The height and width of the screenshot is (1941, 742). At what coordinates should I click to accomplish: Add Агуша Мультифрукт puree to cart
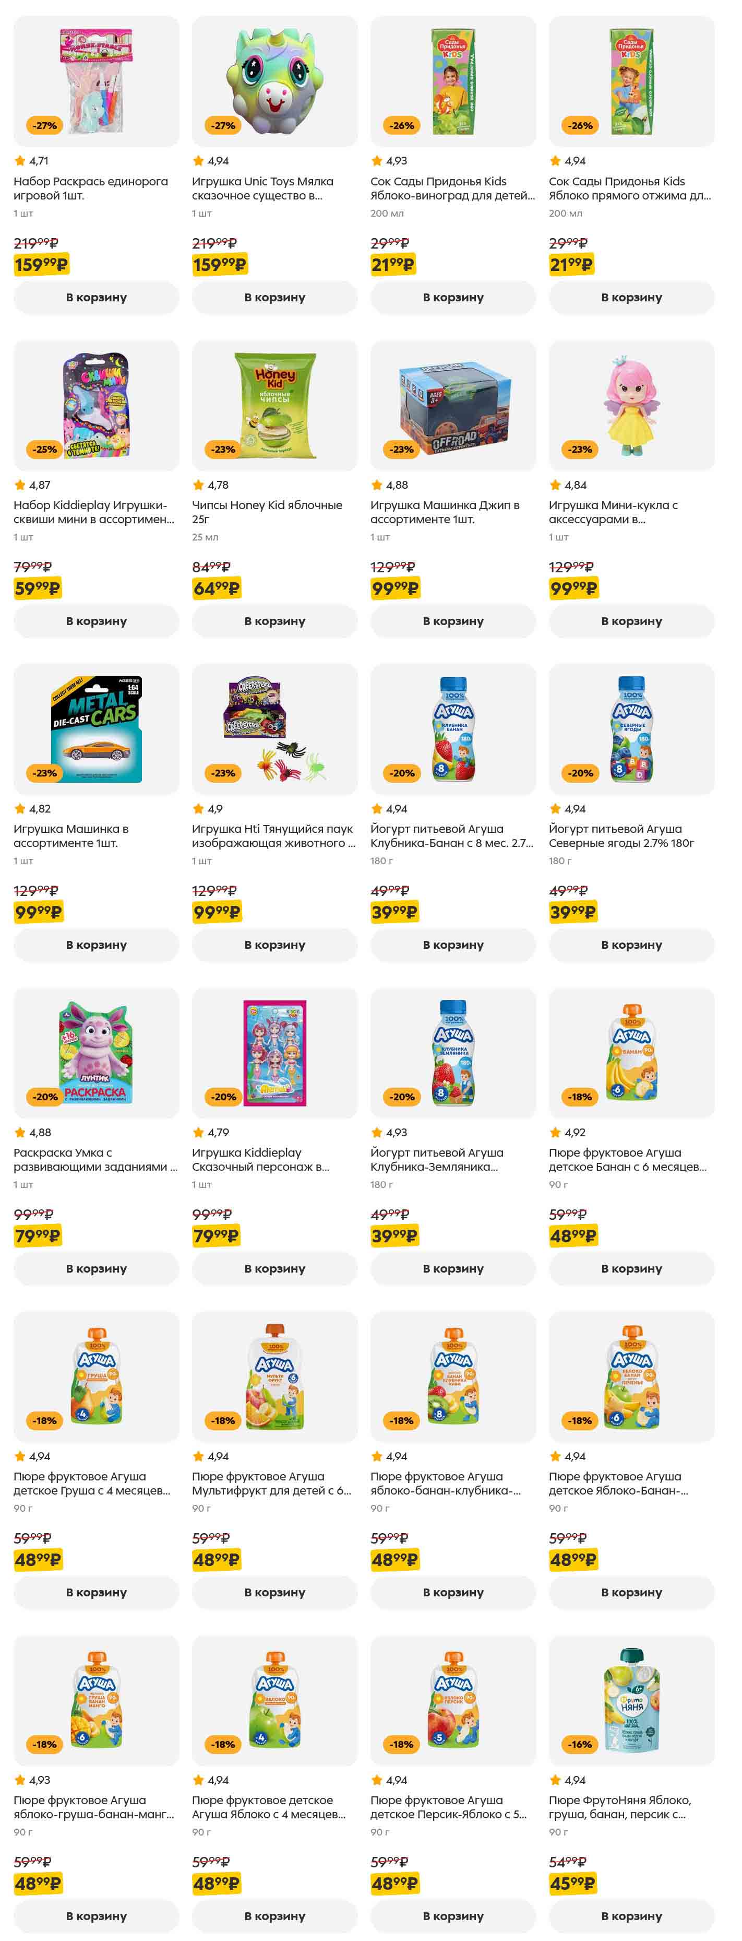pyautogui.click(x=274, y=1592)
